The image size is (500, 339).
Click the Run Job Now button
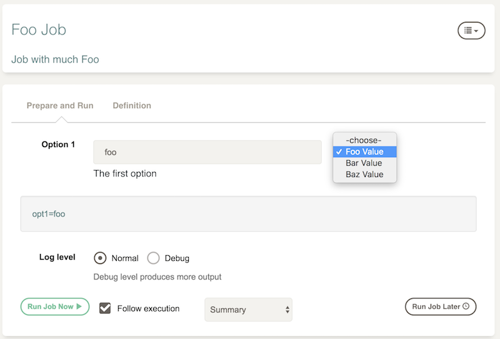coord(55,306)
